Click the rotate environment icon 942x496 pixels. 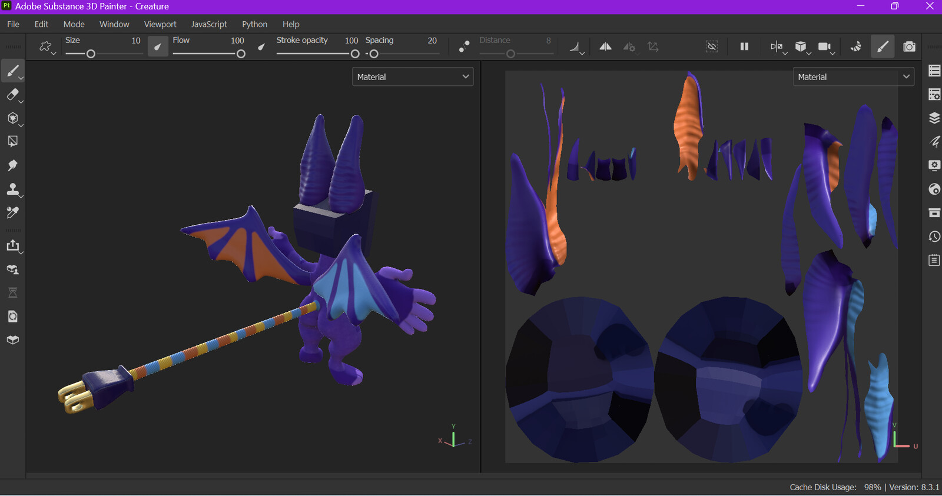click(x=855, y=46)
